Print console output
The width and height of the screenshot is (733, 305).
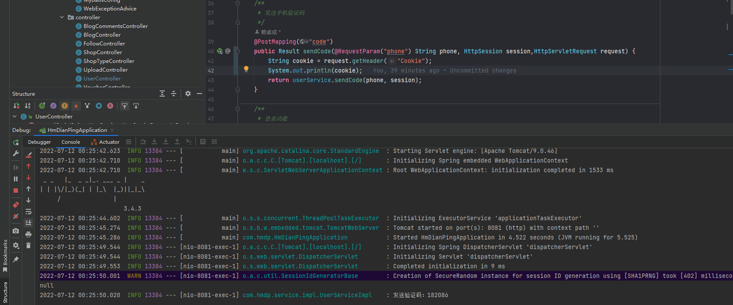point(28,234)
